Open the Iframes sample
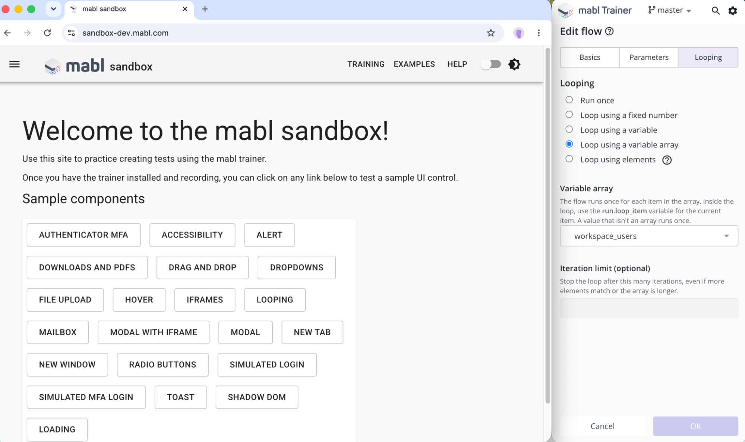Image resolution: width=745 pixels, height=442 pixels. click(205, 300)
